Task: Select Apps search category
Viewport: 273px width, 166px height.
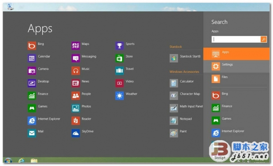Action: [237, 54]
